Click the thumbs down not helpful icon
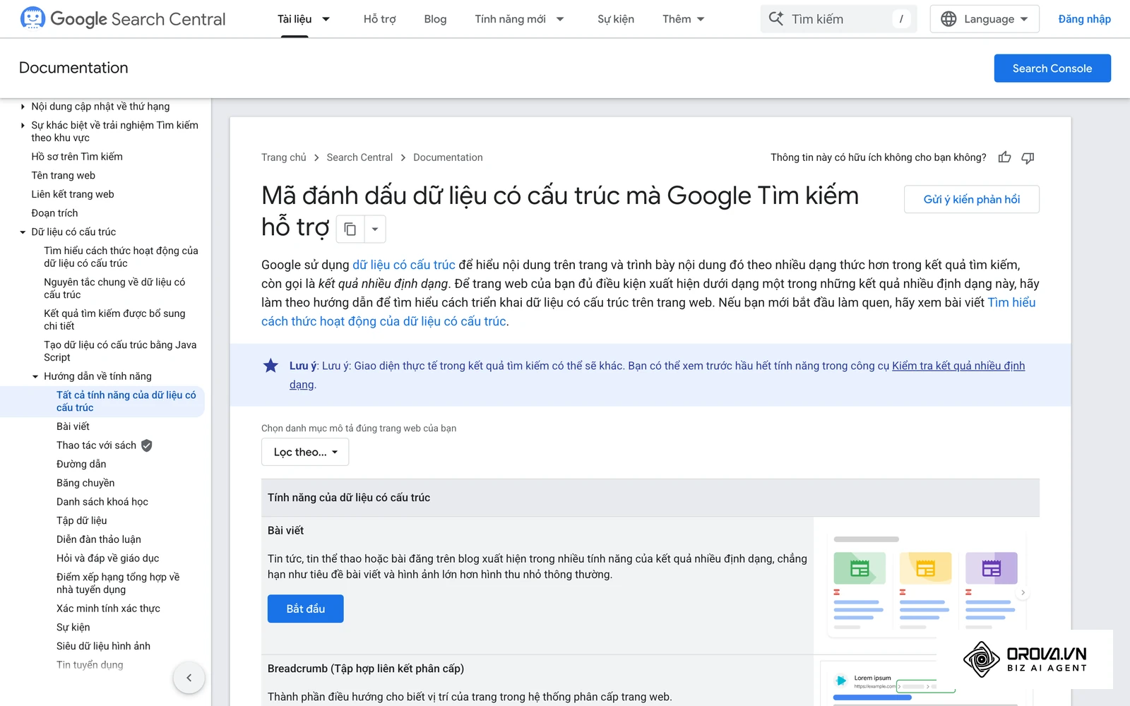The image size is (1130, 706). (1028, 157)
